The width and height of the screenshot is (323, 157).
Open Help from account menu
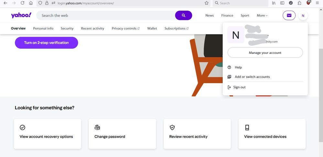[x=238, y=67]
